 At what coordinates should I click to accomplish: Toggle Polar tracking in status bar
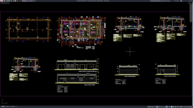click(159, 107)
